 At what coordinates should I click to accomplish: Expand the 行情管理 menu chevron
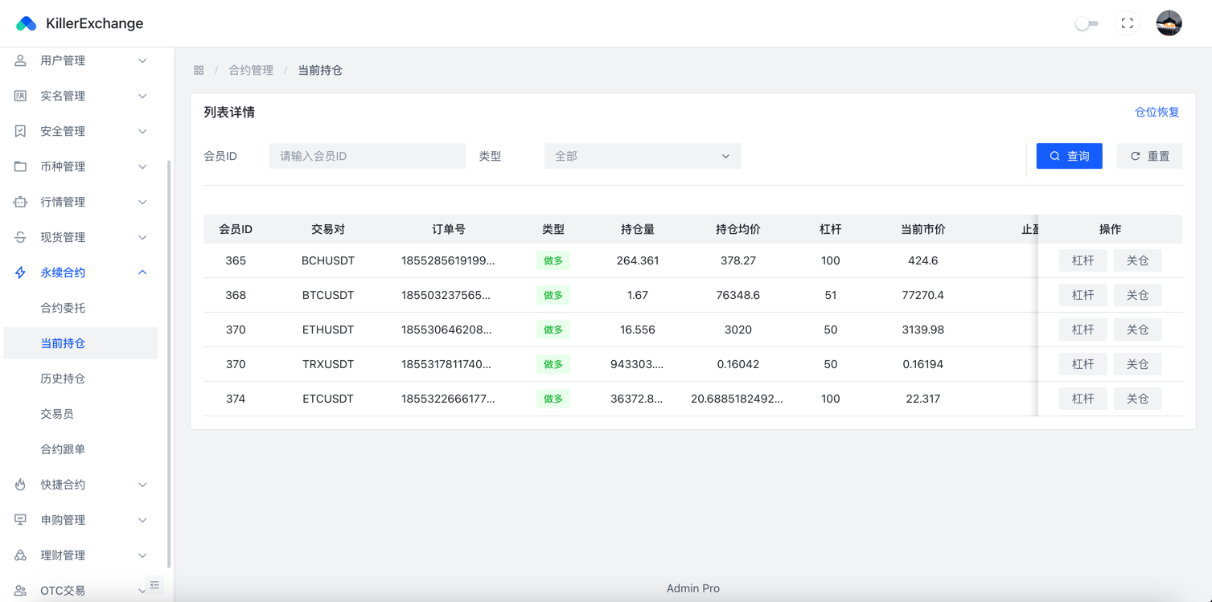tap(142, 202)
